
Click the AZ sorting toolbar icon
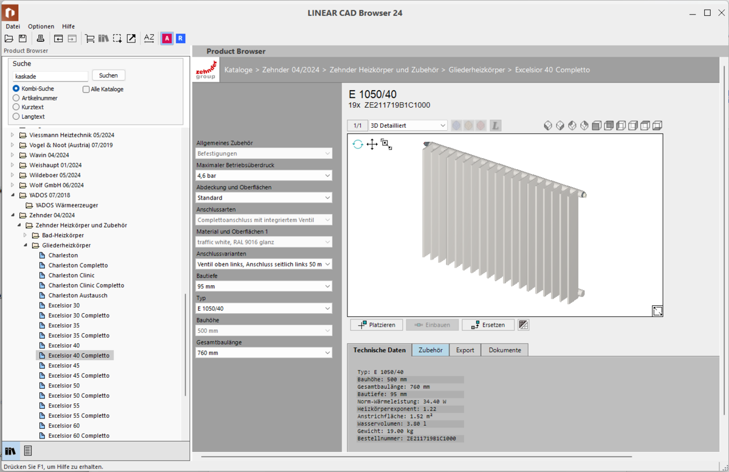[x=149, y=38]
